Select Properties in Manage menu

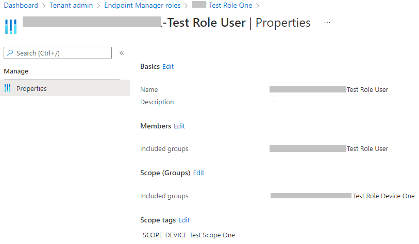coord(65,88)
